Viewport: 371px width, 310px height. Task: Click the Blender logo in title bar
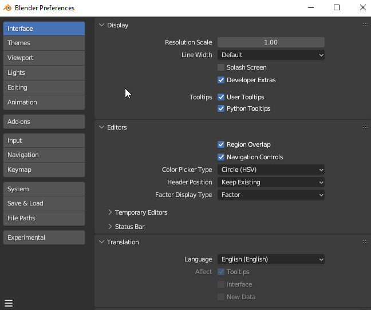point(7,8)
